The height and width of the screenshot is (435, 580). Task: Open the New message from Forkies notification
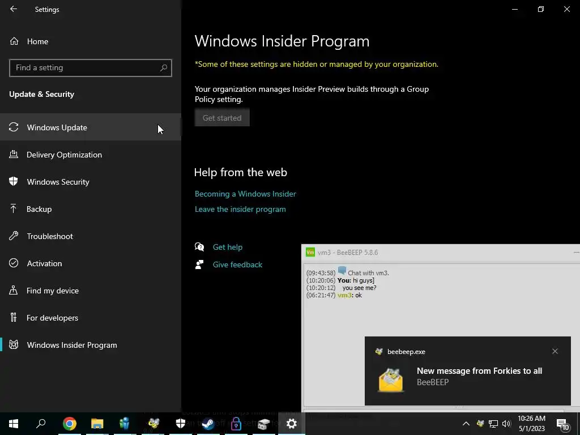467,371
